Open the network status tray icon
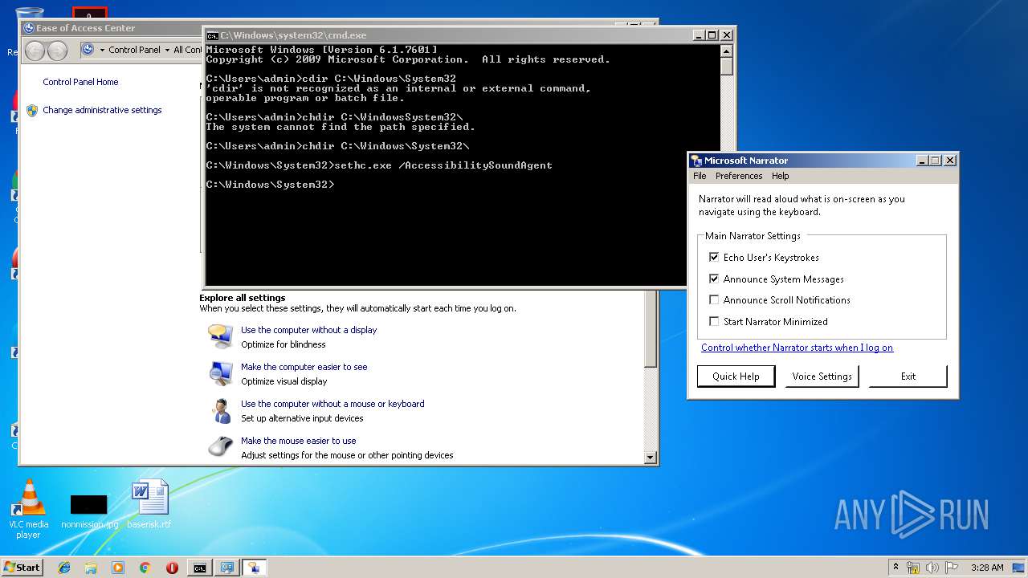Image resolution: width=1028 pixels, height=578 pixels. [x=913, y=568]
